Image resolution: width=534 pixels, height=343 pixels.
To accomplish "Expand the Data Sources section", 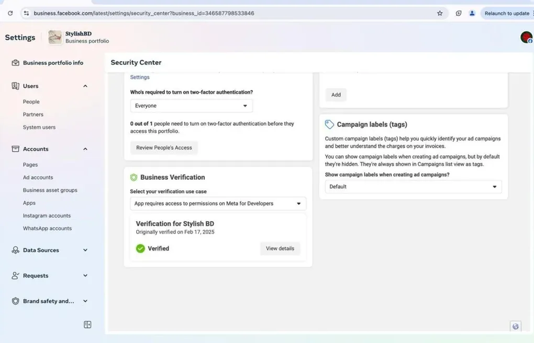I will point(85,250).
